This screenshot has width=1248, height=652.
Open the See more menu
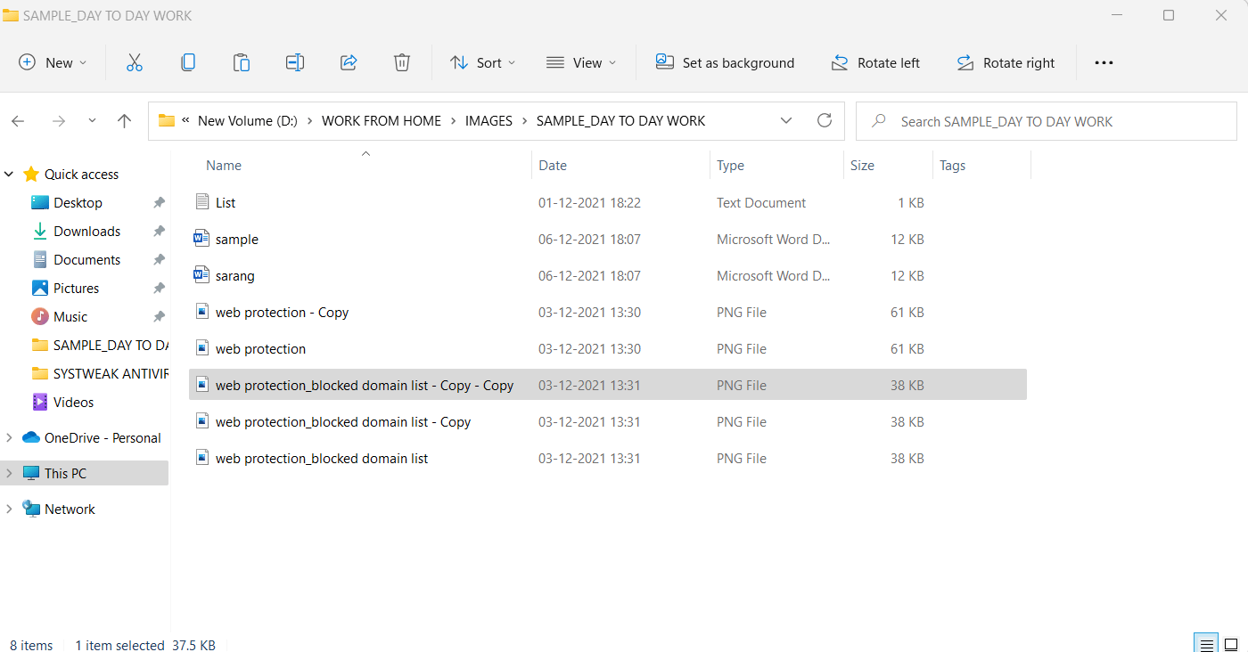[x=1104, y=62]
